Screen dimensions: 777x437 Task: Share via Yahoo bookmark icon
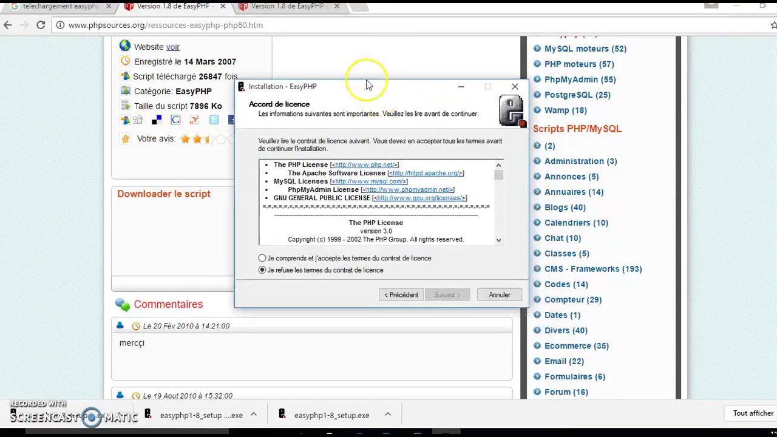tap(194, 120)
